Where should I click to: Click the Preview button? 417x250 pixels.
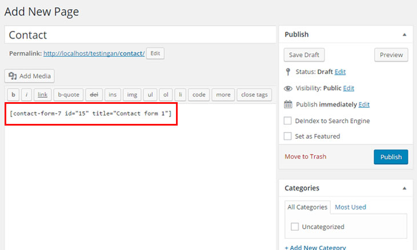click(x=391, y=55)
